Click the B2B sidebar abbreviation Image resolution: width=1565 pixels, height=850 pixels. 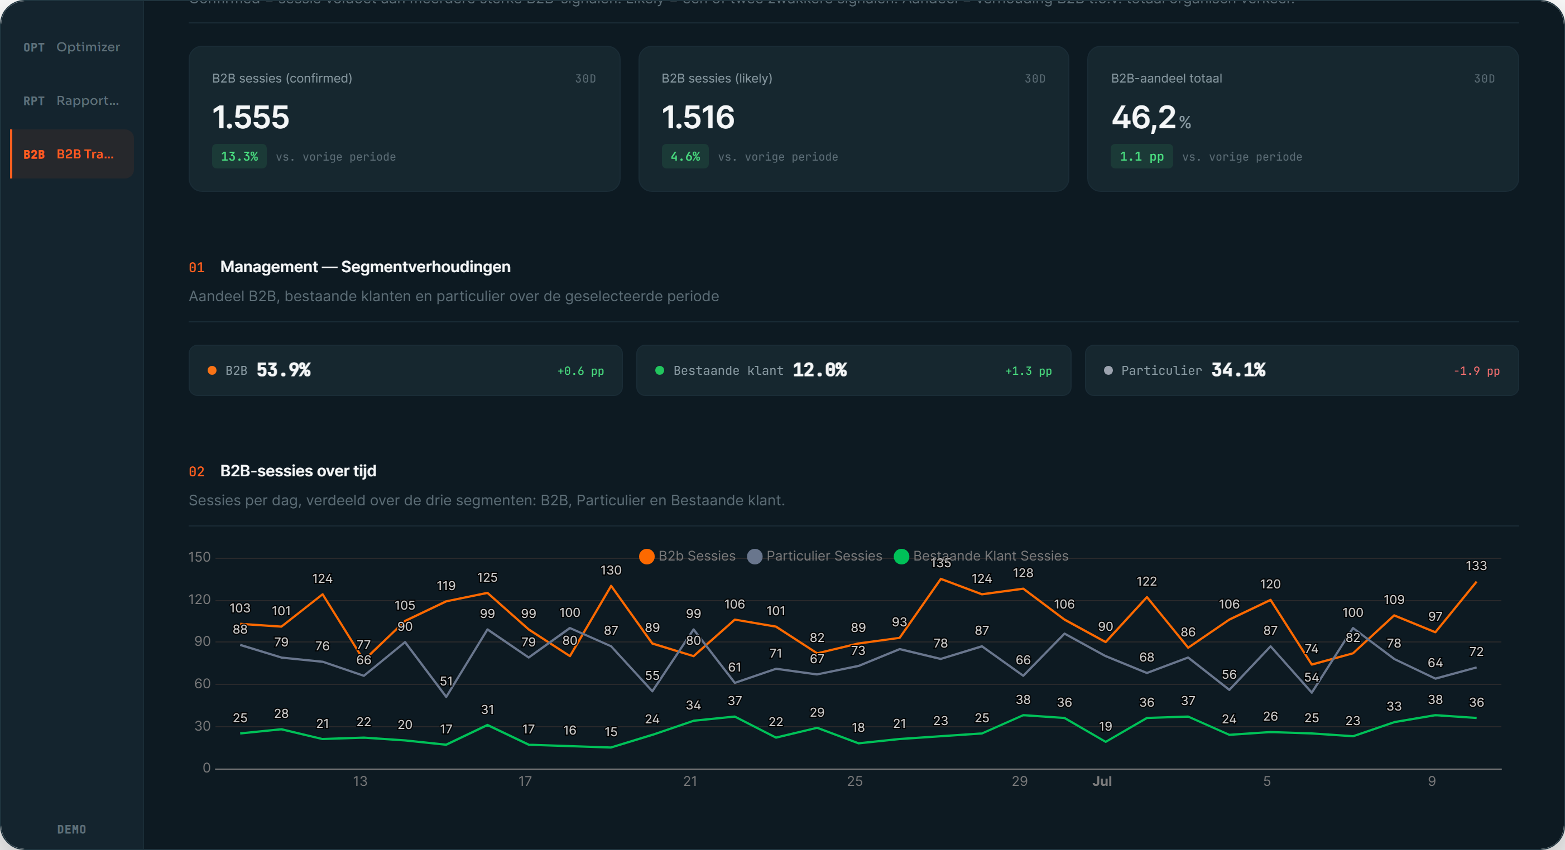click(x=34, y=154)
